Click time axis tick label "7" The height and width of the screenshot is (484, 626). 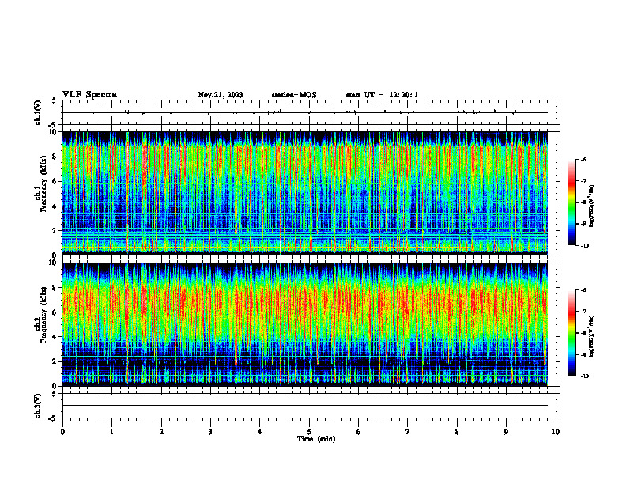click(408, 432)
